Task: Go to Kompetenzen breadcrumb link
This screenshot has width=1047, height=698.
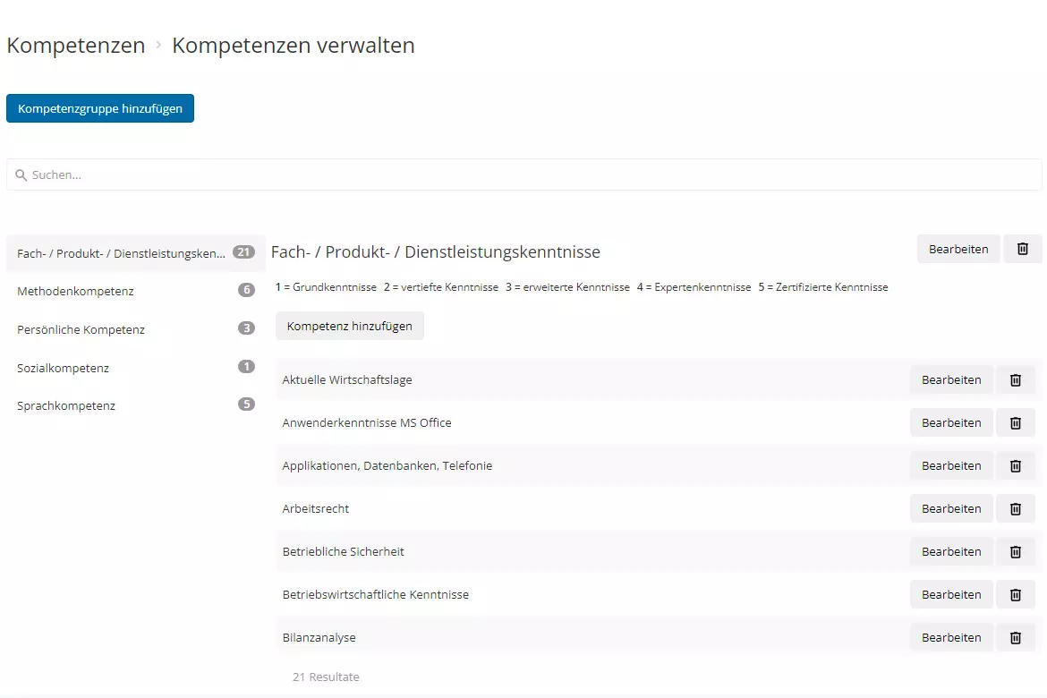Action: (x=76, y=46)
